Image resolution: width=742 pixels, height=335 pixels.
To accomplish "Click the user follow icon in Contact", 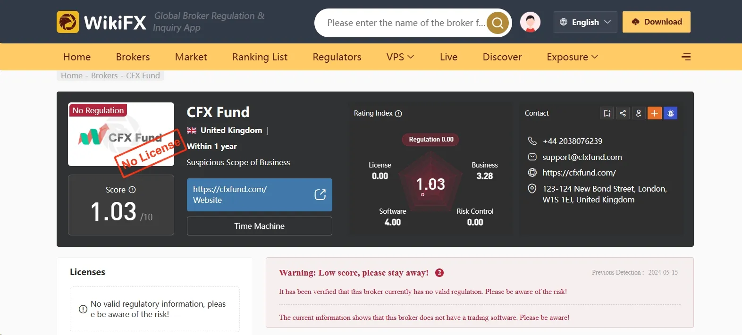I will coord(639,113).
